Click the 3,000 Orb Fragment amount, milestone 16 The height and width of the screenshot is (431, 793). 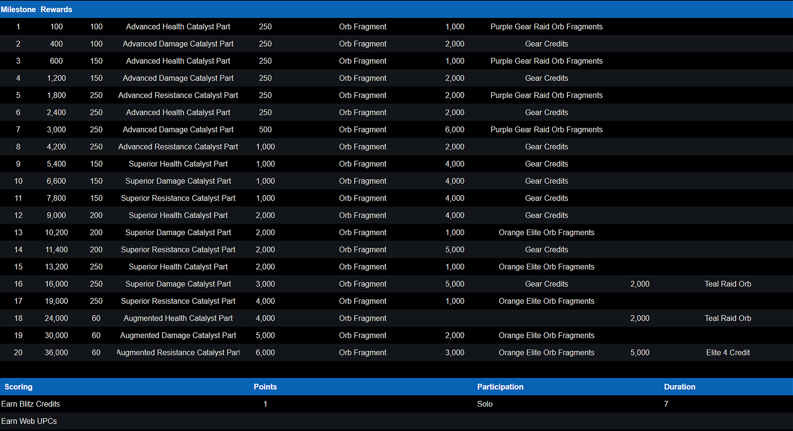265,284
